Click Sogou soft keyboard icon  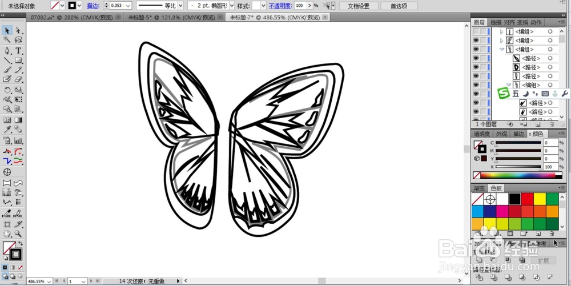[545, 94]
